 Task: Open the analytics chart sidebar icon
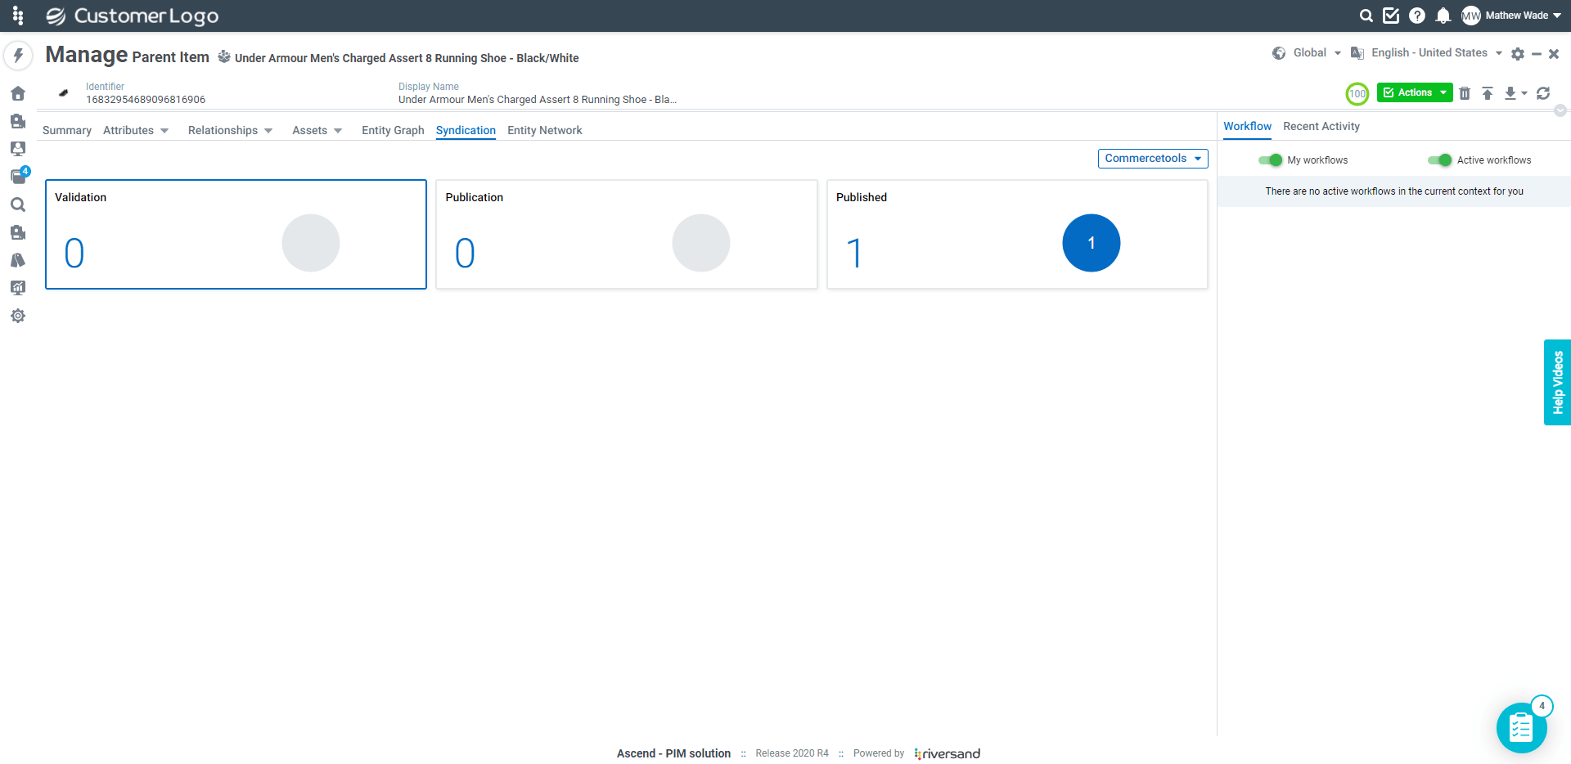pyautogui.click(x=18, y=288)
